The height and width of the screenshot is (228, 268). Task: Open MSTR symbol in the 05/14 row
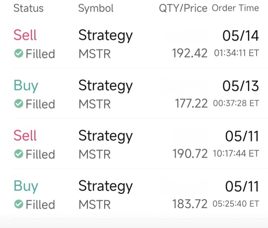[x=94, y=54]
